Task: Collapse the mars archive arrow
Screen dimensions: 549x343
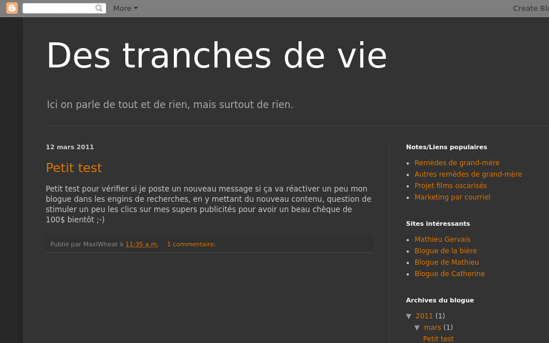Action: (x=417, y=328)
